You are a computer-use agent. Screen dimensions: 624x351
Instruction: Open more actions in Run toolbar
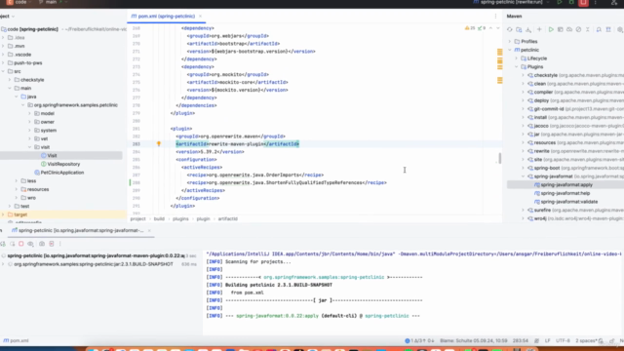(x=60, y=244)
